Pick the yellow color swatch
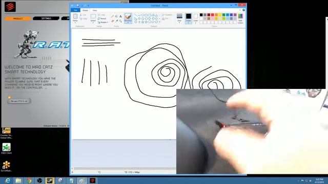This screenshot has width=328, height=184. pyautogui.click(x=220, y=15)
